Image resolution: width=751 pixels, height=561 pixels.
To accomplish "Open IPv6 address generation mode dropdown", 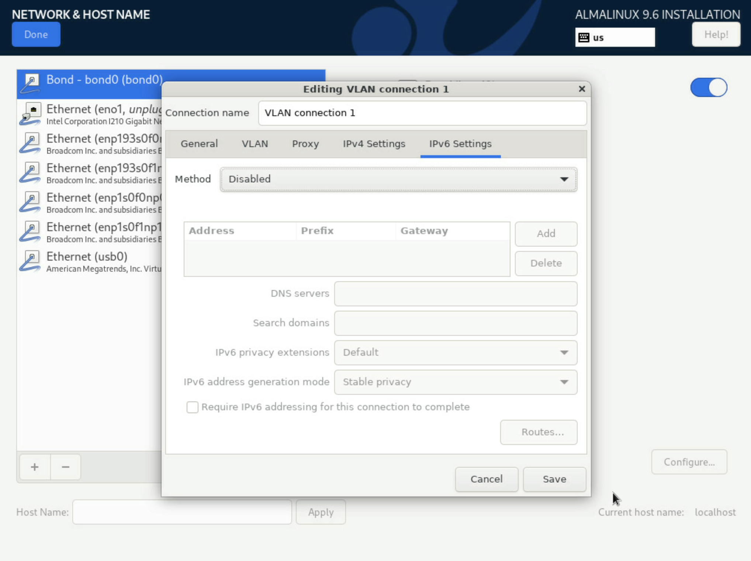I will (456, 382).
